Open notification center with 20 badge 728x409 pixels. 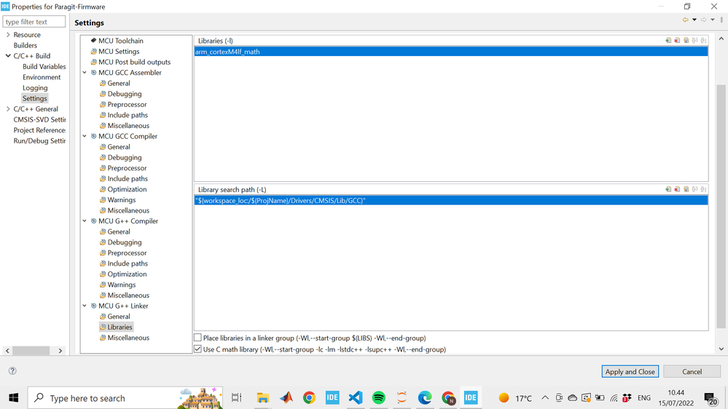[x=711, y=398]
